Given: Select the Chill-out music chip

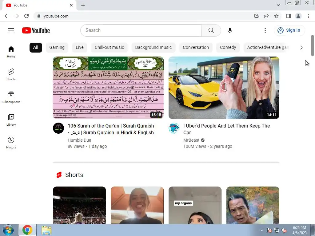Looking at the screenshot, I should pos(109,48).
